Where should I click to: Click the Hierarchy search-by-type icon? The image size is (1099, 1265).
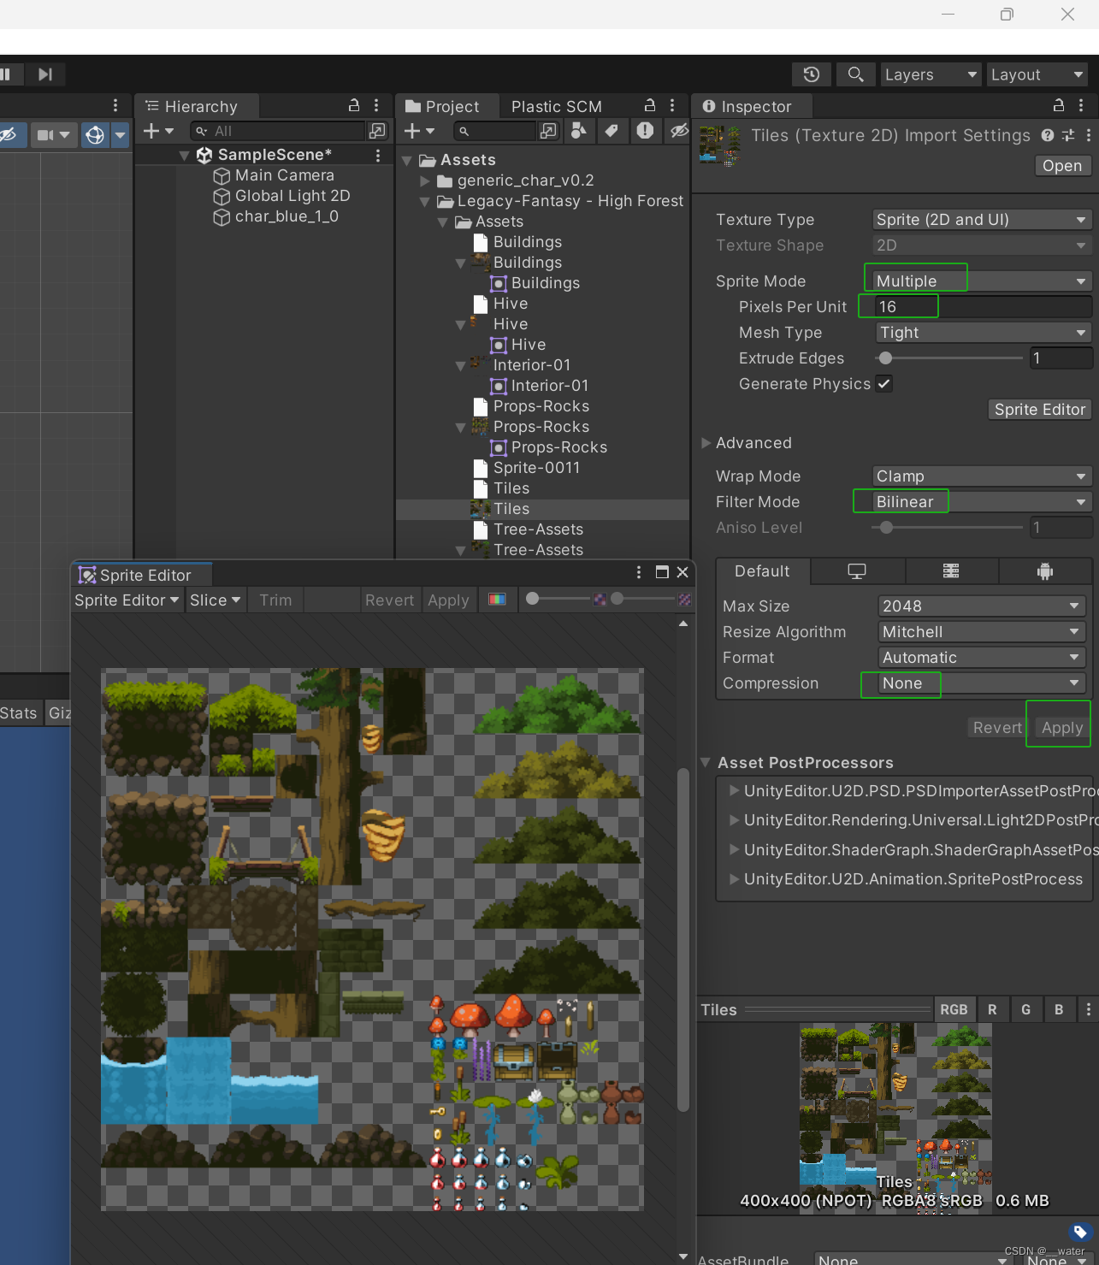pyautogui.click(x=377, y=131)
